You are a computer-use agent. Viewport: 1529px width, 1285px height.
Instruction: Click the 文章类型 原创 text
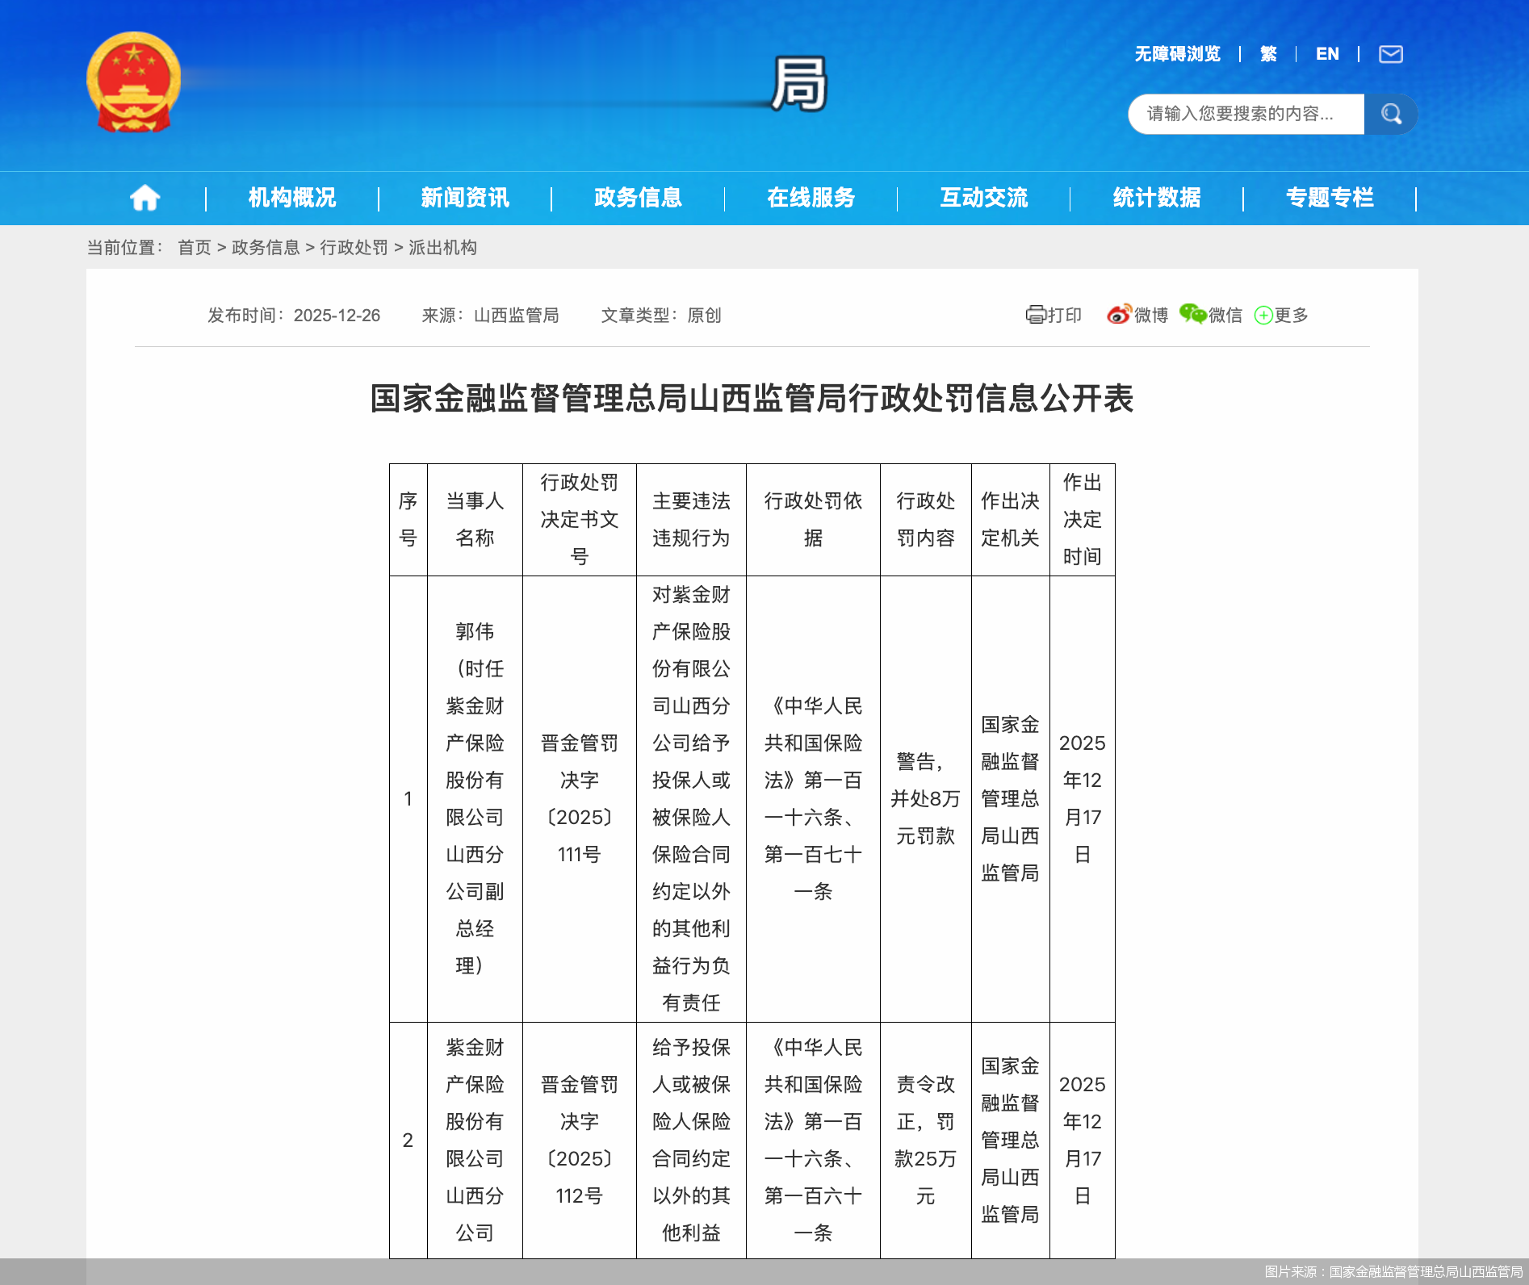point(661,316)
